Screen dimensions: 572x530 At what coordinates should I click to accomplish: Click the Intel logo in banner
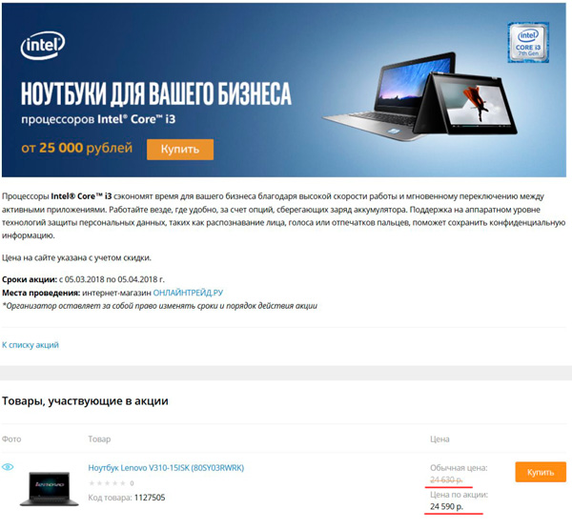[x=43, y=45]
